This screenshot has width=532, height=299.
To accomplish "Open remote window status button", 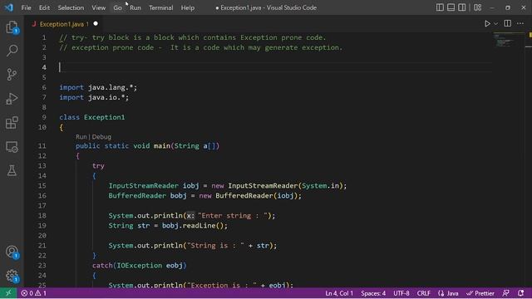I will coord(8,293).
